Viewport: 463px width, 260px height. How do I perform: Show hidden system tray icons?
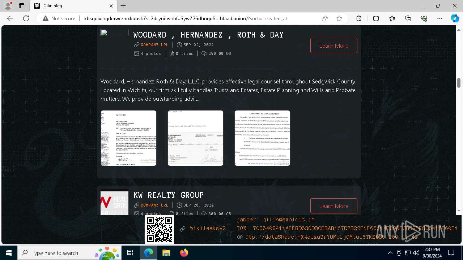coord(390,253)
